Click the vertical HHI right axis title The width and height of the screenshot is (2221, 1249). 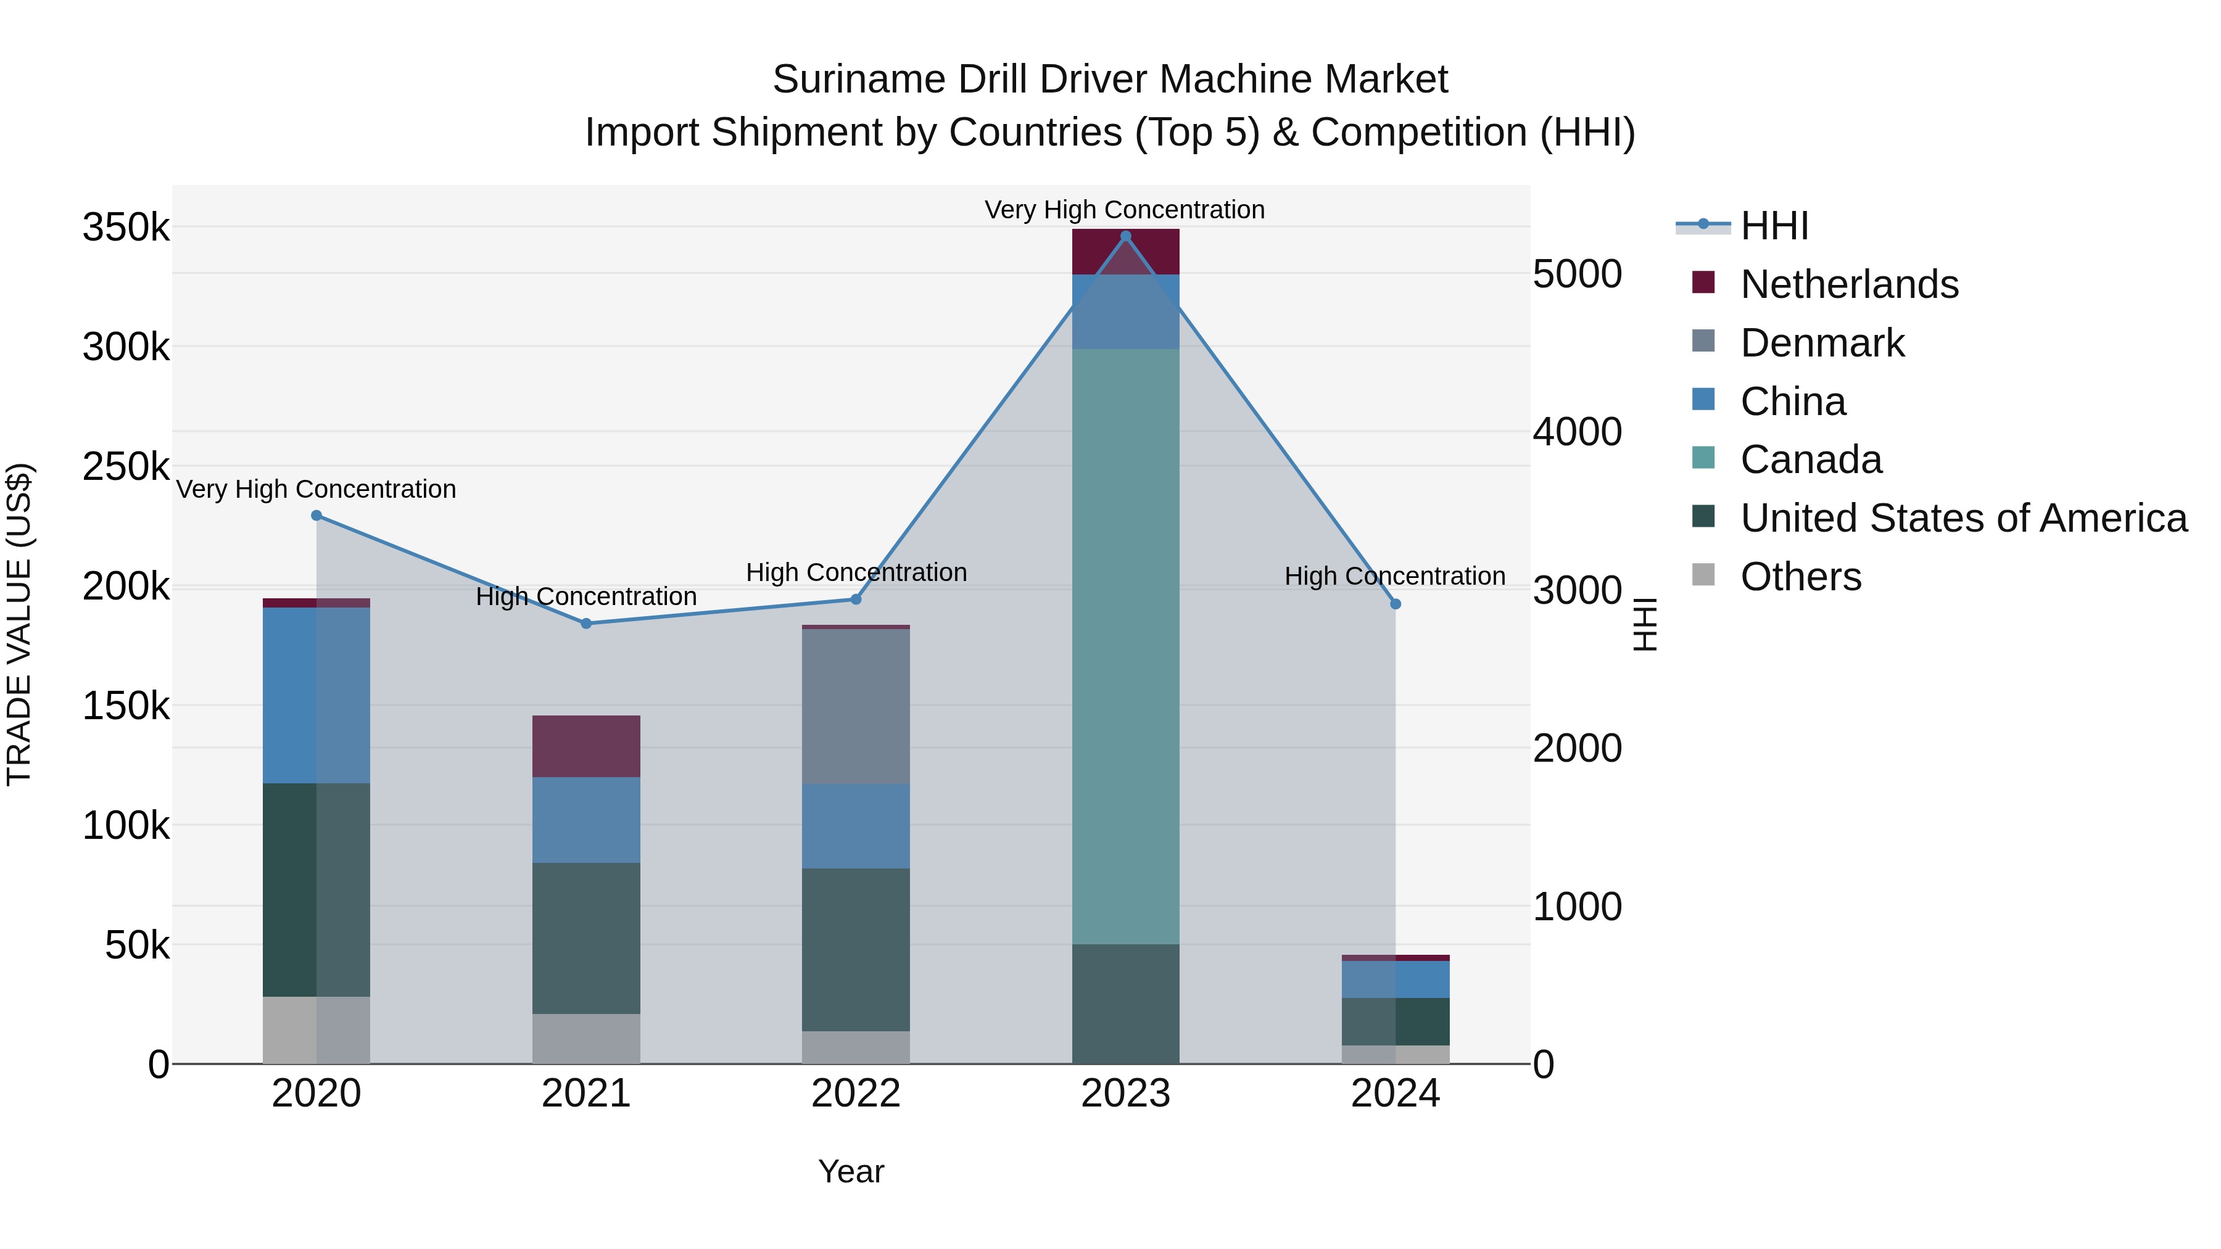1645,624
